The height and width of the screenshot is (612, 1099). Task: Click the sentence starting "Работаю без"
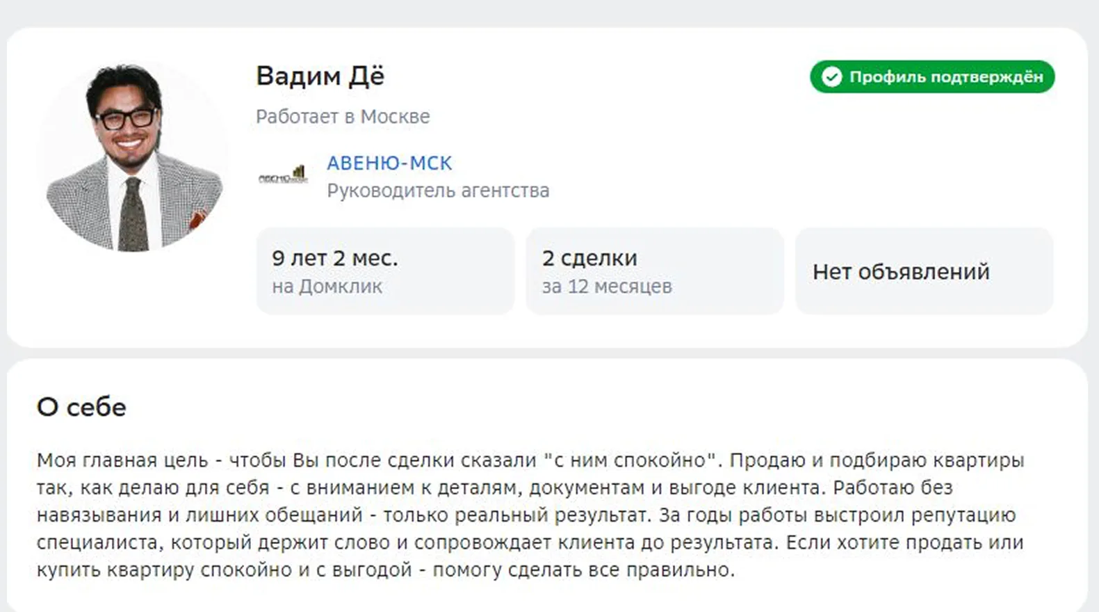[x=893, y=488]
